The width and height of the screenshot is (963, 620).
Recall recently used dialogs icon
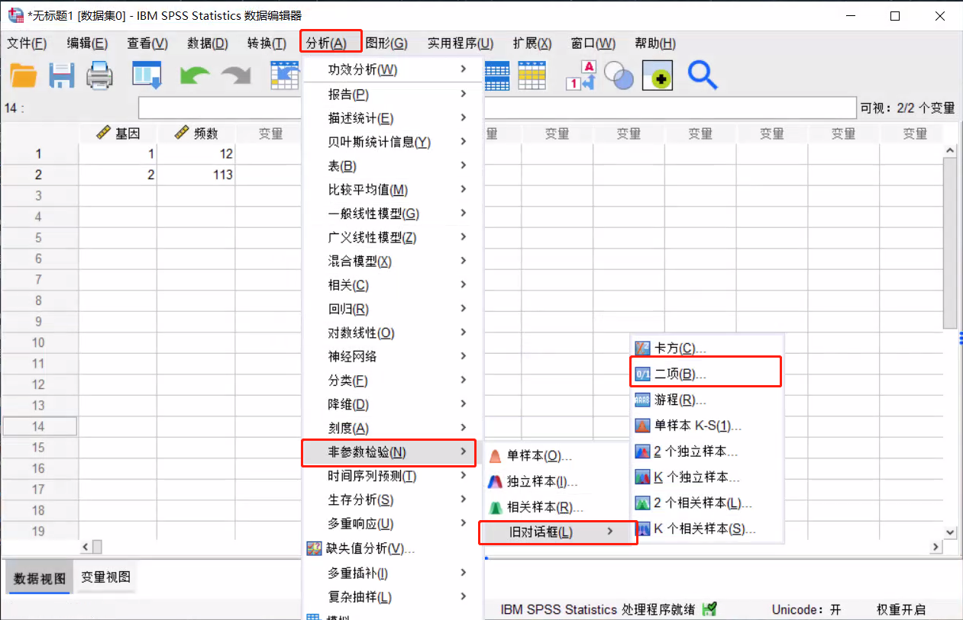click(x=147, y=75)
